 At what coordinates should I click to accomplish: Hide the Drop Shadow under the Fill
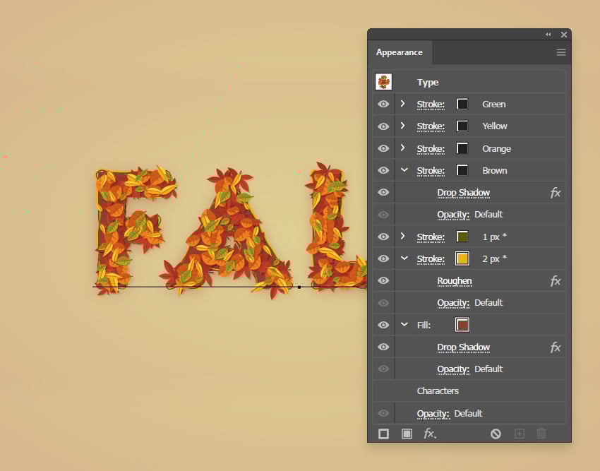383,347
